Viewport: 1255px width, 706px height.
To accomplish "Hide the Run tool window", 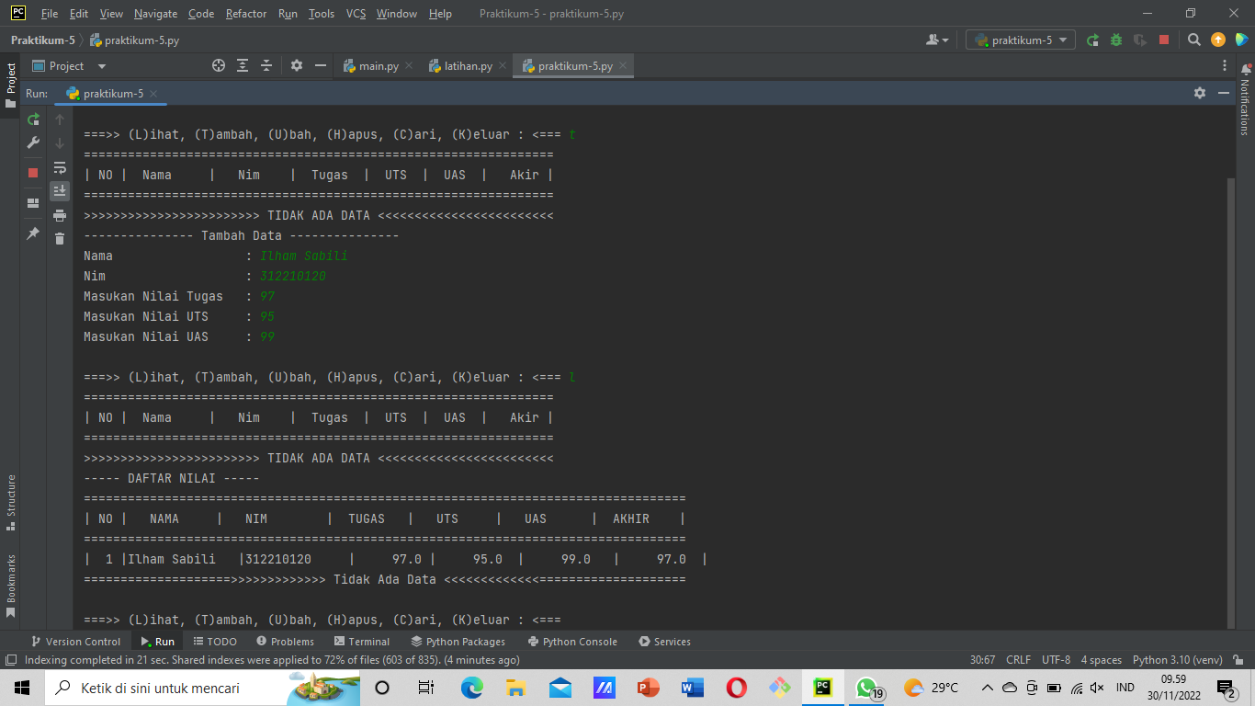I will [1224, 93].
